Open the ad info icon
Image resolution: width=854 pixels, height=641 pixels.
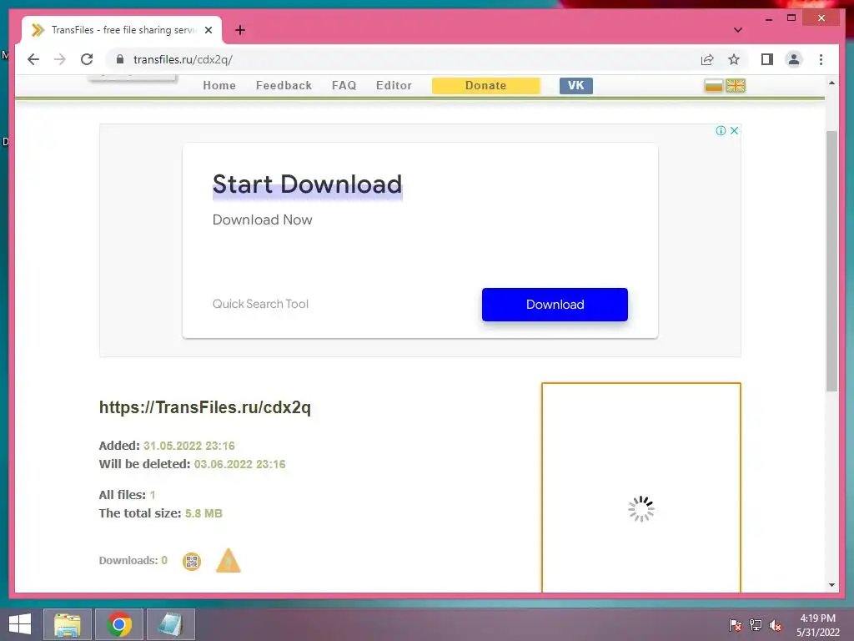[721, 130]
